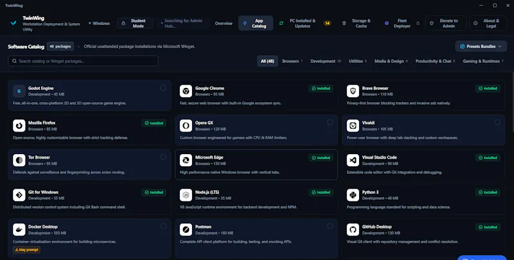Tick the Postman selection checkbox
The width and height of the screenshot is (514, 260).
330,226
